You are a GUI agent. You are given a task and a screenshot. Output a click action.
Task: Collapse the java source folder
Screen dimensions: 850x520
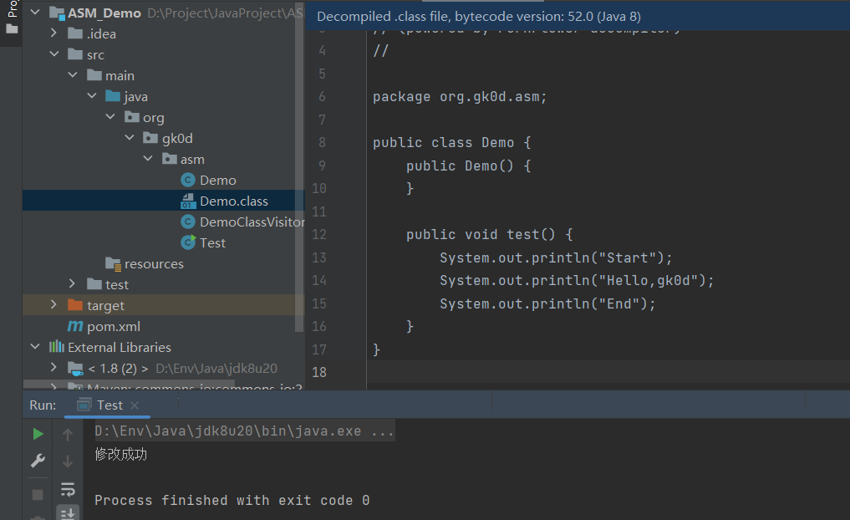[92, 96]
